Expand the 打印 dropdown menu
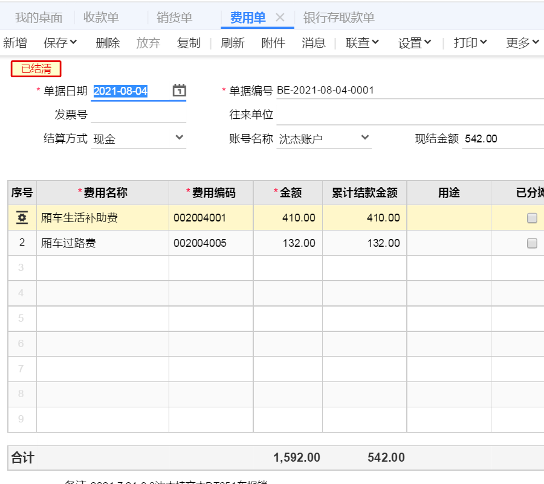 click(x=470, y=43)
